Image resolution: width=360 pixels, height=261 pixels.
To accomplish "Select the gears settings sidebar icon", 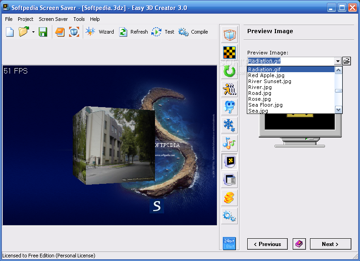I will [230, 216].
